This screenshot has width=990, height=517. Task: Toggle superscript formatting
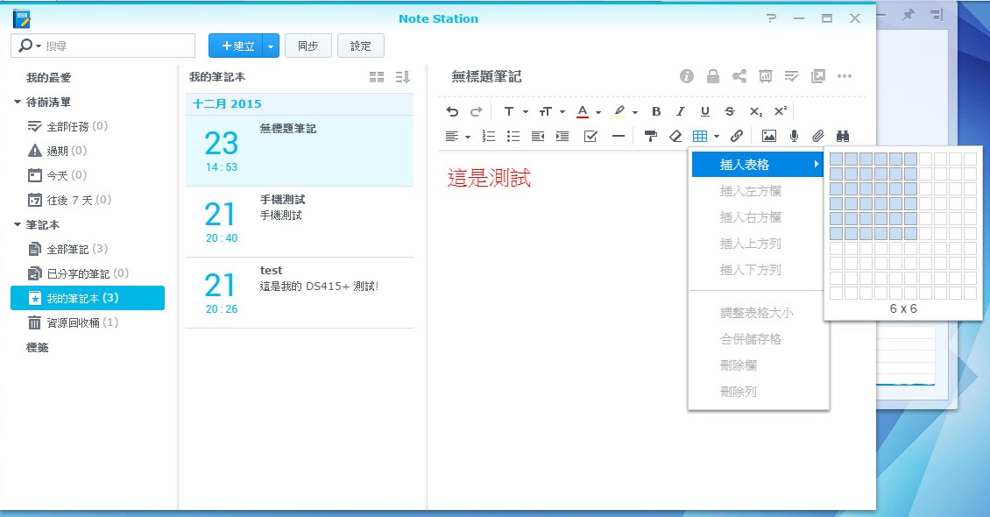pos(781,111)
